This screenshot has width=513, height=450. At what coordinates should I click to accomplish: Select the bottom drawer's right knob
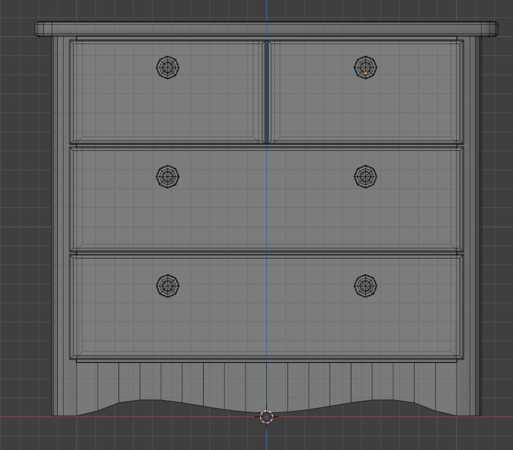point(365,286)
